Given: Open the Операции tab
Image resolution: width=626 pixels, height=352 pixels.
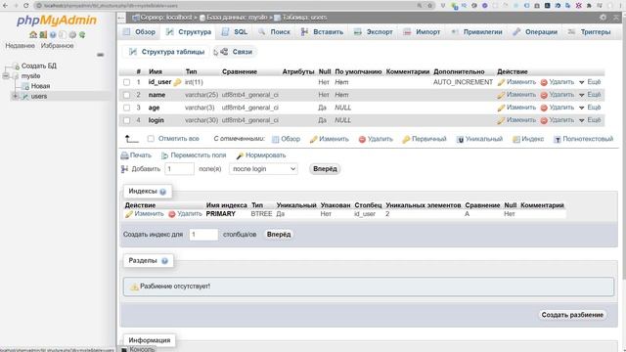Looking at the screenshot, I should click(535, 32).
